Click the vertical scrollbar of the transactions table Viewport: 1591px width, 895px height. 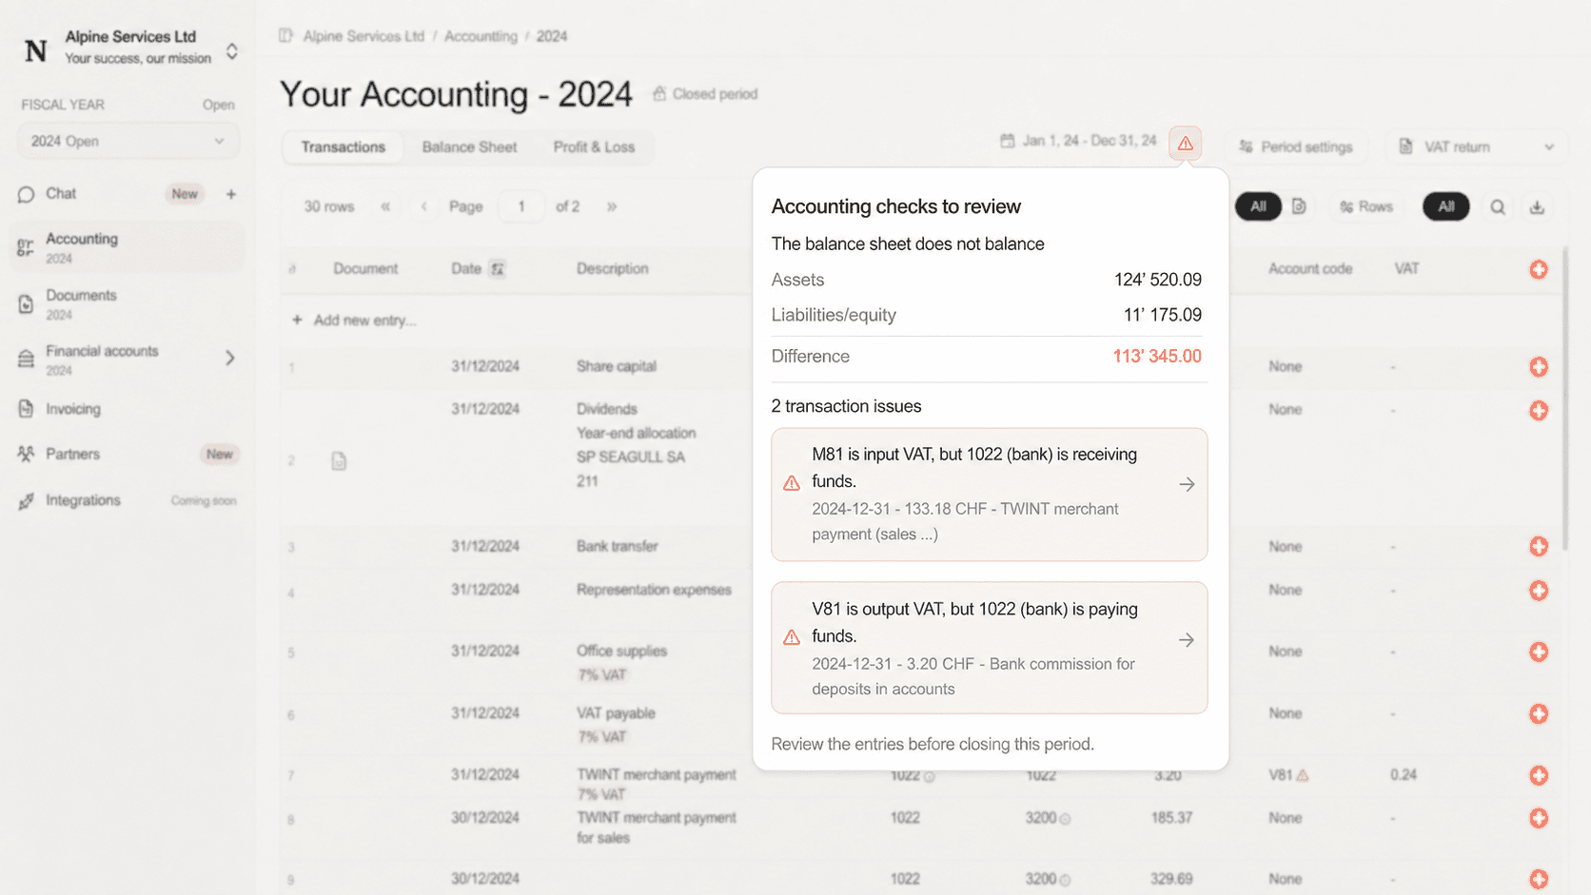[1564, 399]
